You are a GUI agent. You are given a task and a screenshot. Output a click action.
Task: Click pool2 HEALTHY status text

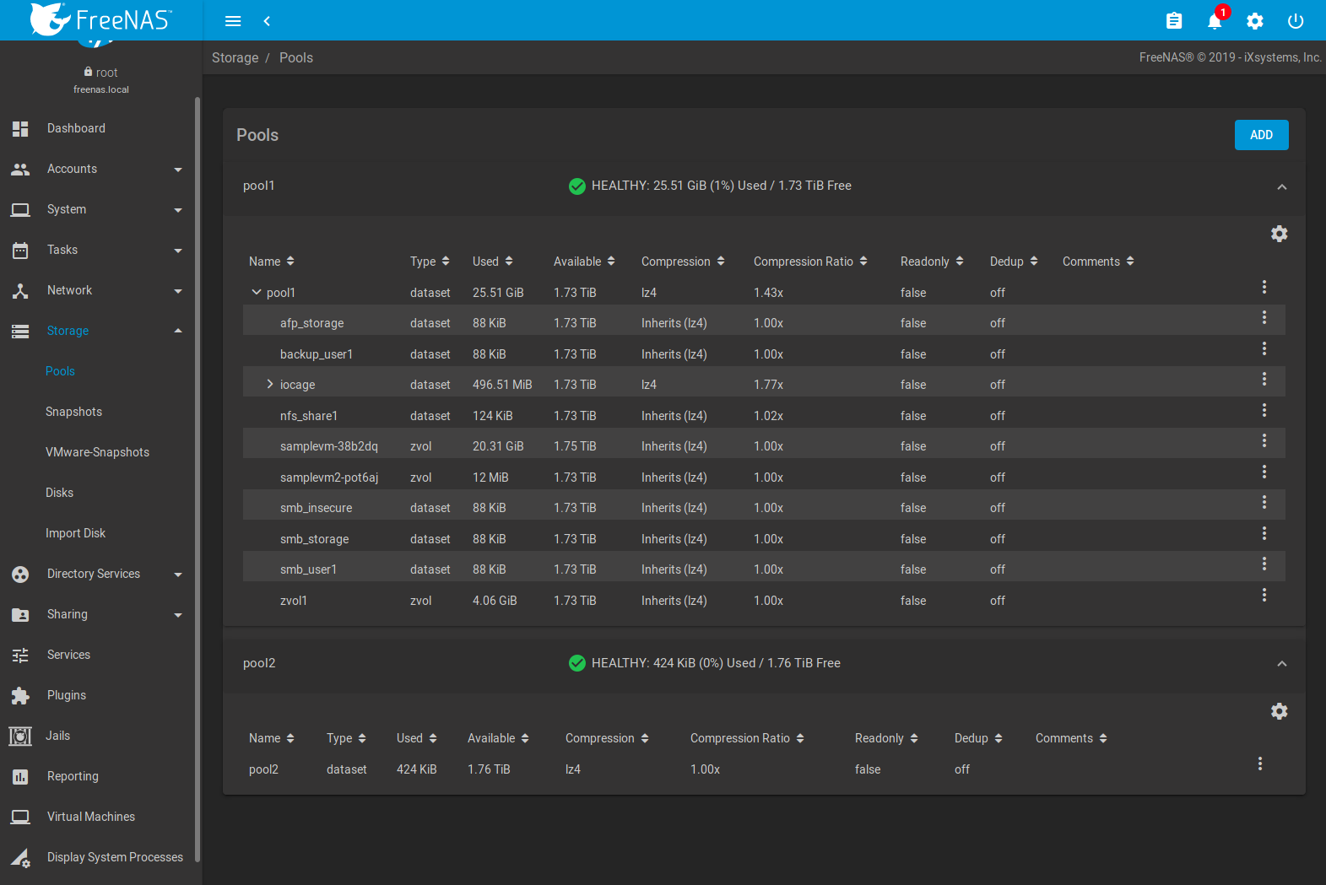point(716,663)
